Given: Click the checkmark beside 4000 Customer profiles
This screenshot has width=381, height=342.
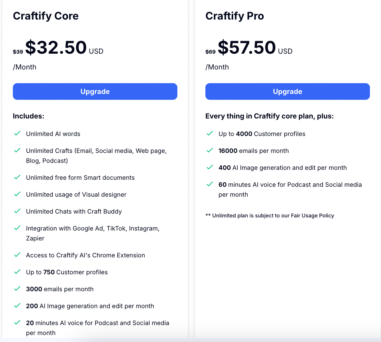Looking at the screenshot, I should coord(210,133).
